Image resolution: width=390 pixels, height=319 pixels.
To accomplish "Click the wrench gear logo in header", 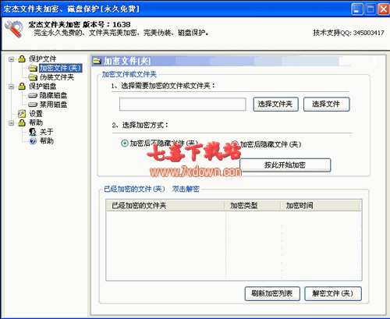I will tap(14, 29).
